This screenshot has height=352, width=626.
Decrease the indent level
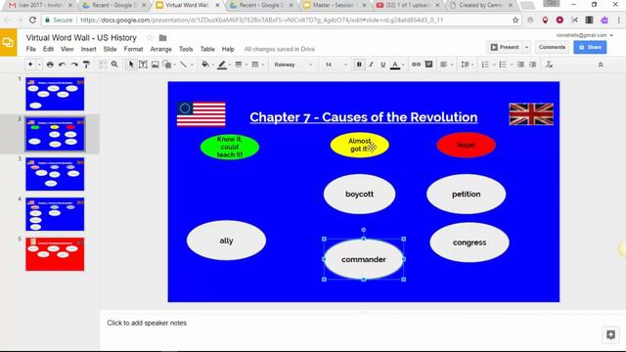(x=520, y=65)
